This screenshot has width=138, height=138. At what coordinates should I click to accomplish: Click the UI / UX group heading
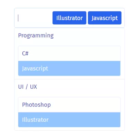coord(28,87)
